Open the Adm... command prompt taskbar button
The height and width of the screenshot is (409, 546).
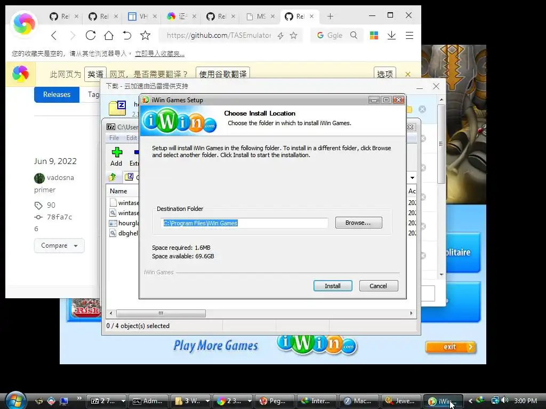click(148, 401)
